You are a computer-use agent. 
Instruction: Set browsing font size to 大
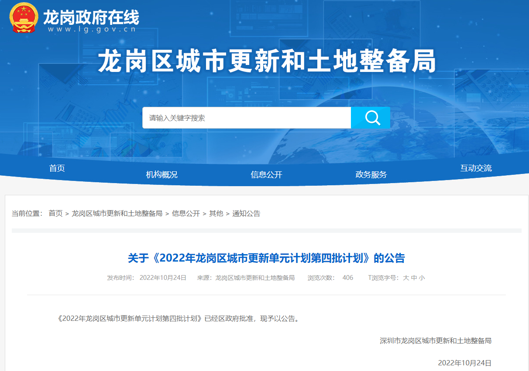click(x=406, y=278)
